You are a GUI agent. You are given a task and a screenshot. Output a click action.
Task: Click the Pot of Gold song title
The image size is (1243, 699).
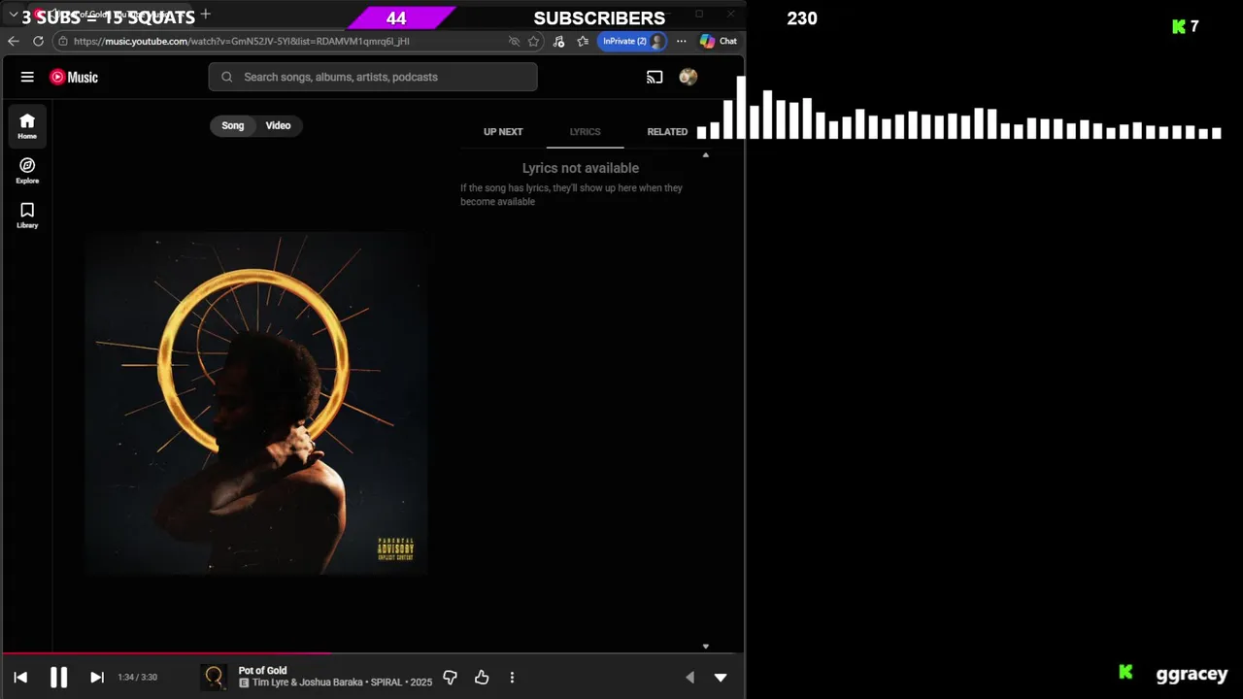tap(262, 671)
